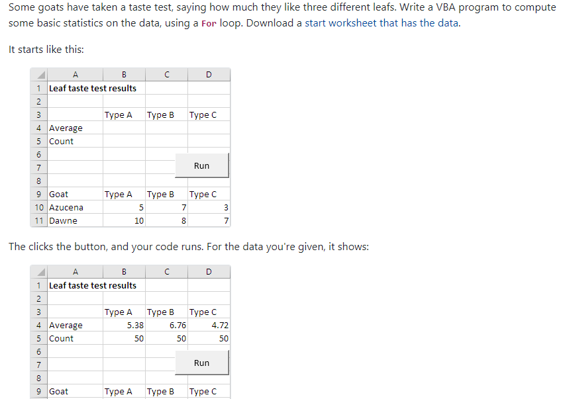Select the Count value cell showing 50
The width and height of the screenshot is (565, 399).
123,338
